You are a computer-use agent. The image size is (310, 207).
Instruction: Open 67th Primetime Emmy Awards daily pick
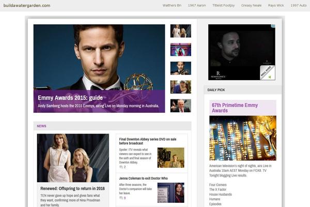[235, 108]
